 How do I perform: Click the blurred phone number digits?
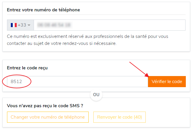pyautogui.click(x=54, y=25)
